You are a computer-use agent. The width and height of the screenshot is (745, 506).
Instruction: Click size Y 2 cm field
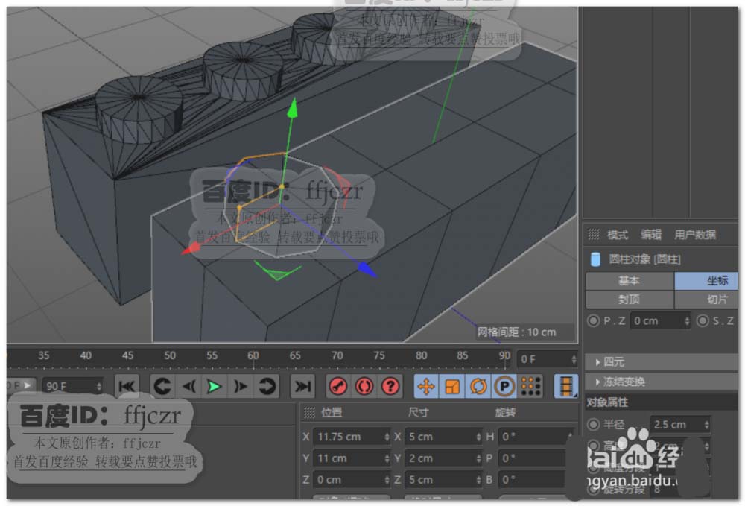[443, 458]
